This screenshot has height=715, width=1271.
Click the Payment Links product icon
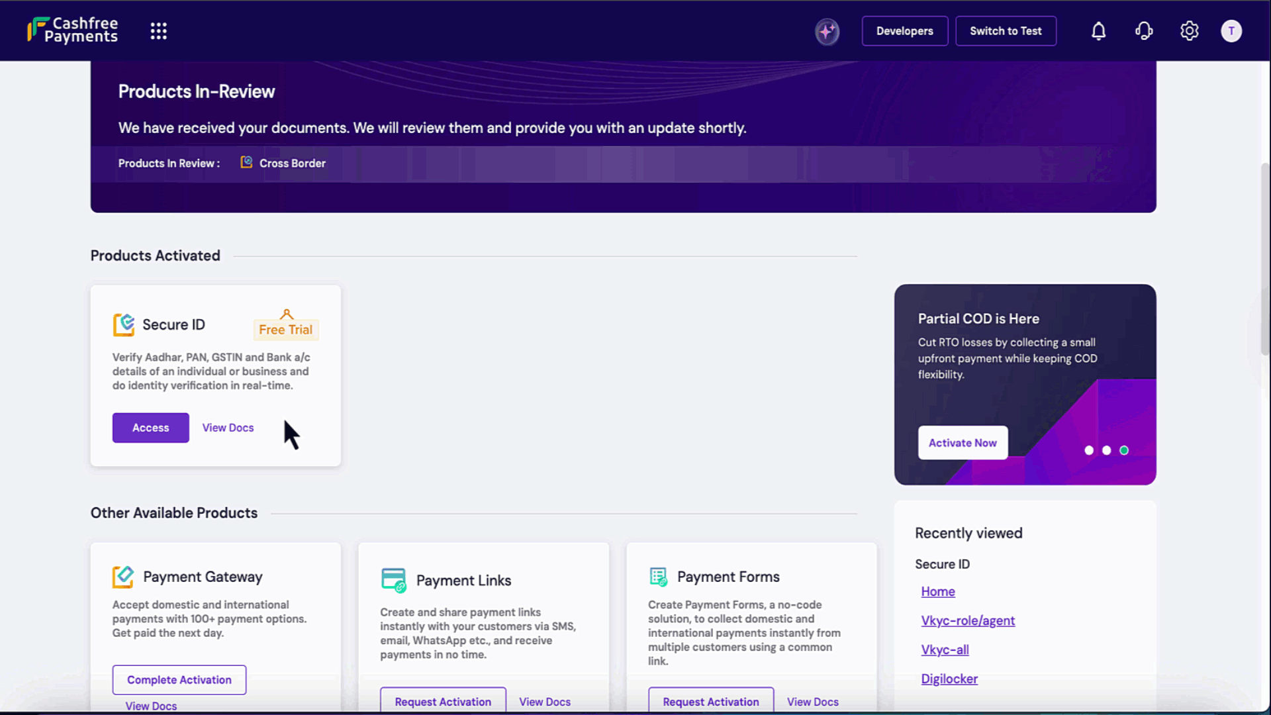[x=393, y=580]
